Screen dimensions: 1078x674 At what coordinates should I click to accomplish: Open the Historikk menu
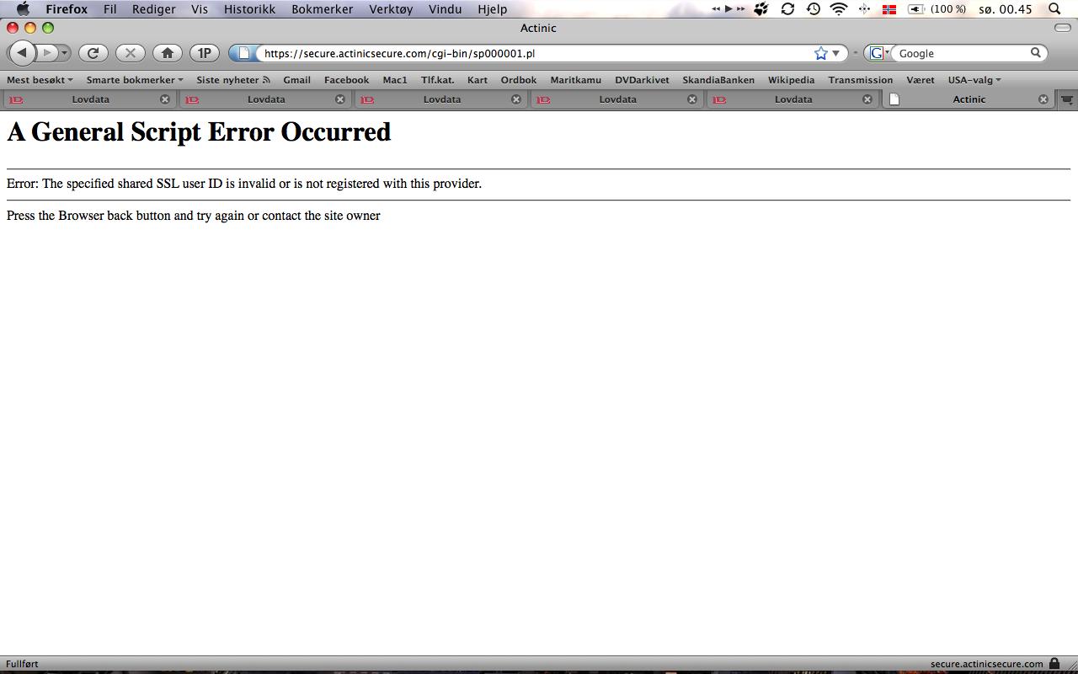click(x=249, y=9)
